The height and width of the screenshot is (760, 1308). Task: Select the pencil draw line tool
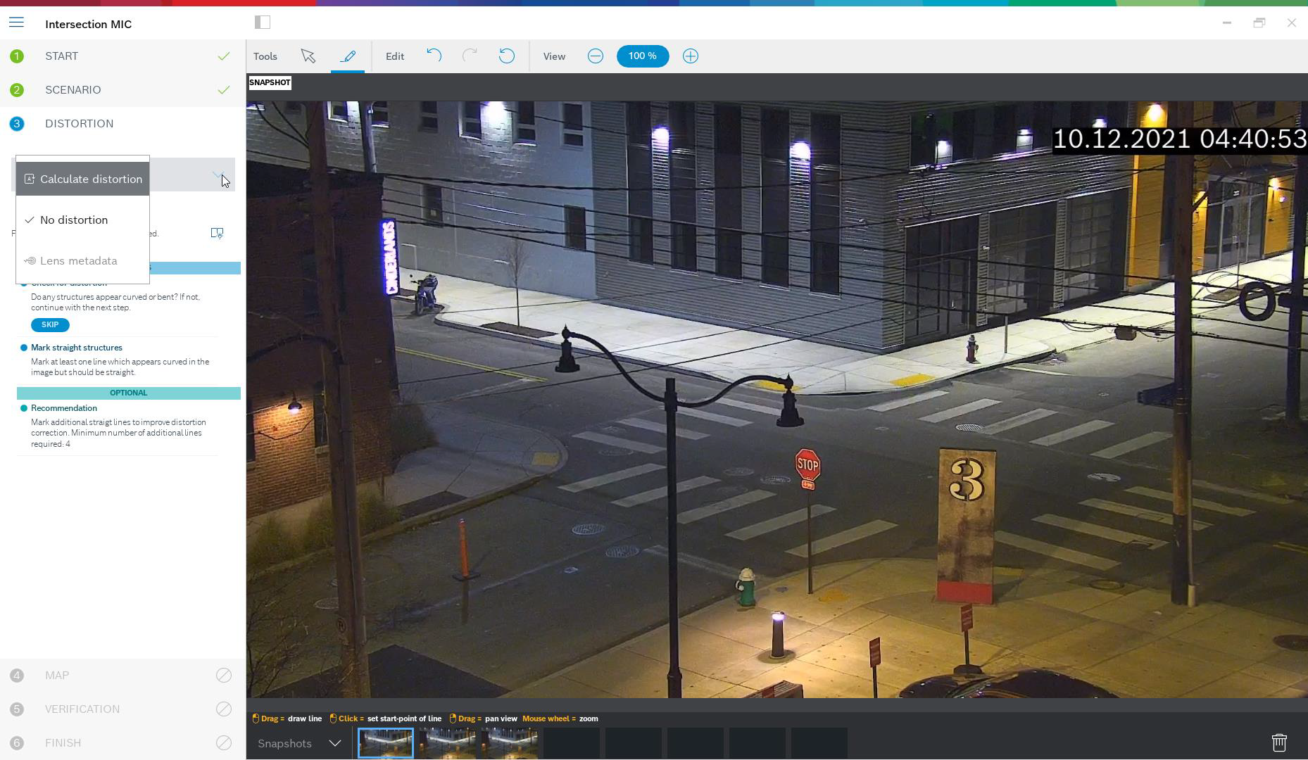348,56
